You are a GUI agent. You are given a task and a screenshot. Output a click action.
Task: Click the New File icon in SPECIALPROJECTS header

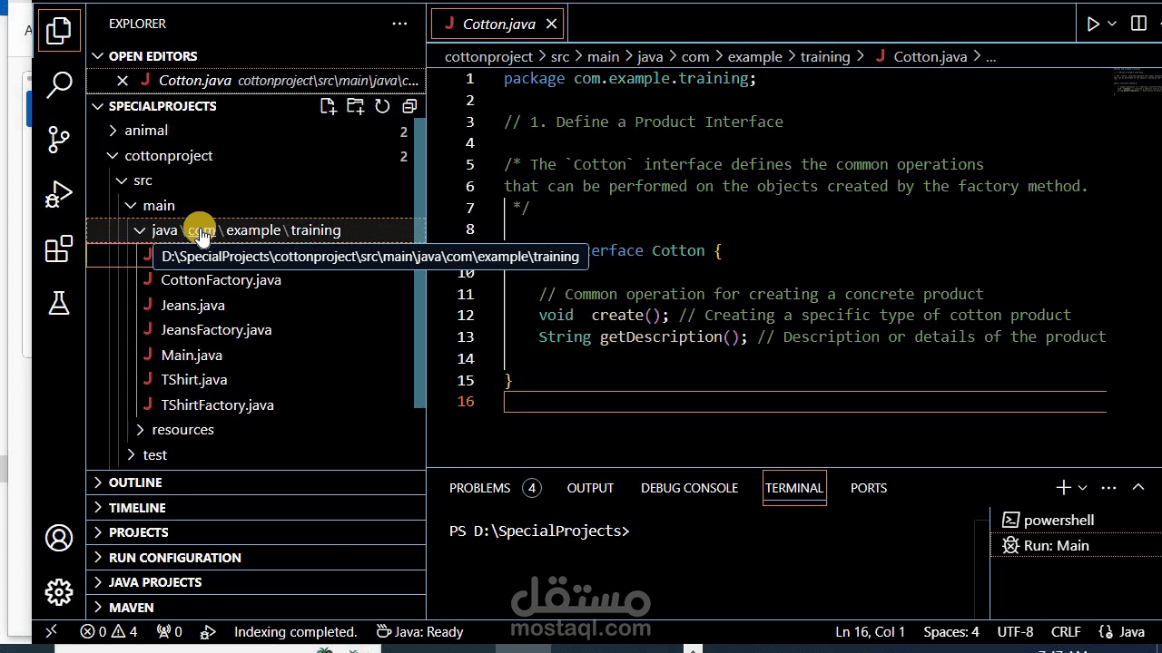tap(328, 106)
